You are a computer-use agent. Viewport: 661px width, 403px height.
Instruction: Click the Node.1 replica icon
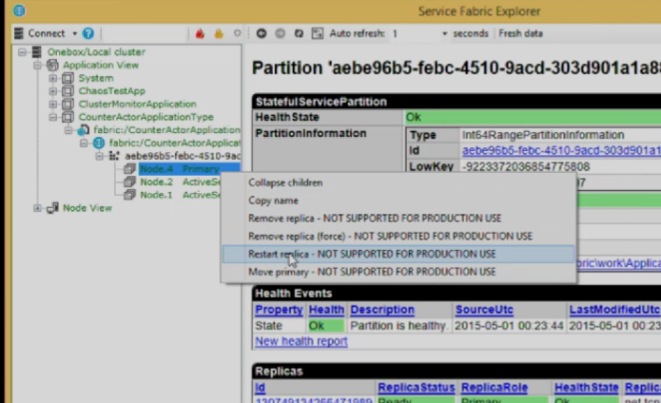129,195
